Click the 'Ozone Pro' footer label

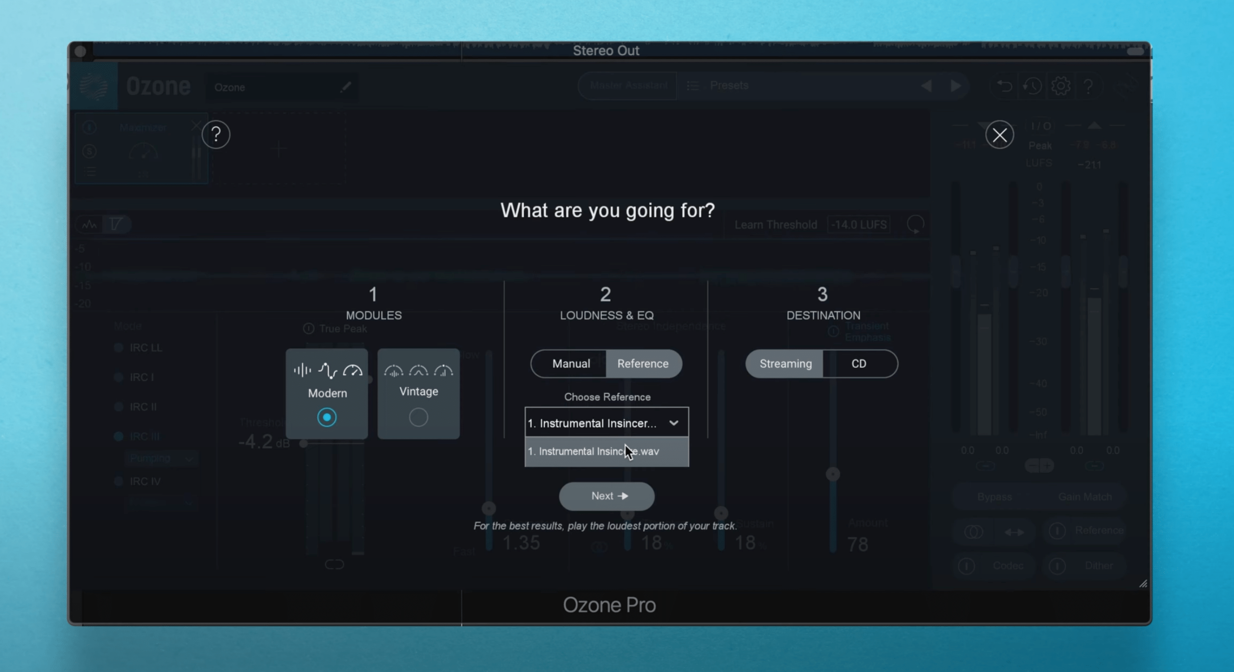609,605
